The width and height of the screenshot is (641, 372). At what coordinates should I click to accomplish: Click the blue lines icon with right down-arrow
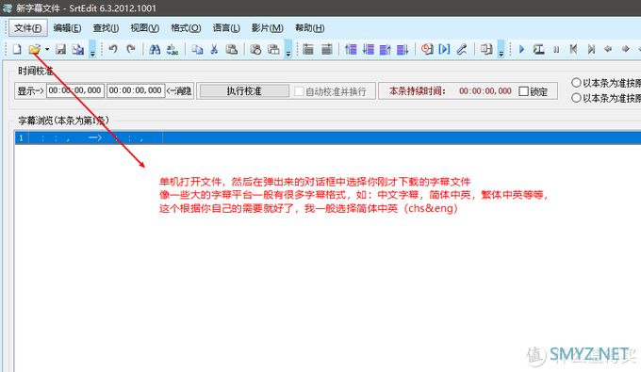pyautogui.click(x=403, y=49)
